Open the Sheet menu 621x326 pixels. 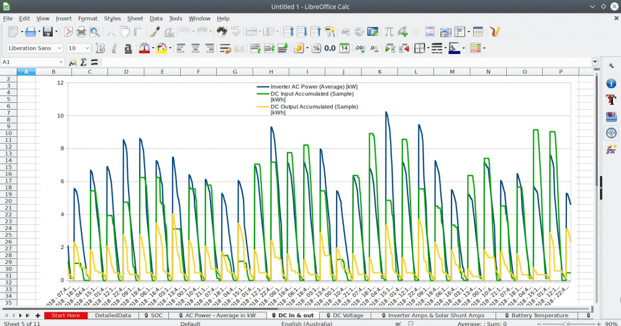(x=135, y=19)
